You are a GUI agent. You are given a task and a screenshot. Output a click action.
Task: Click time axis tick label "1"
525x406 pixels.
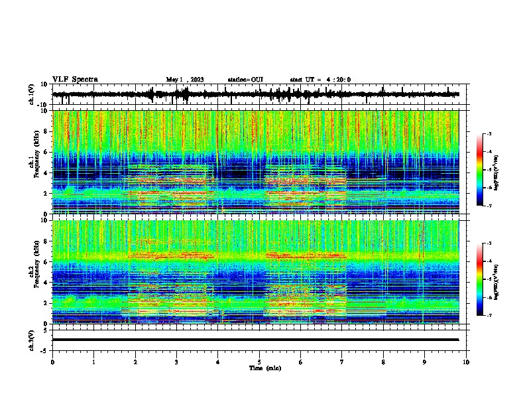[x=93, y=362]
